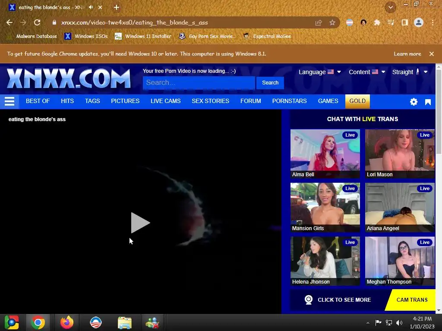Click the share page icon in address bar

pyautogui.click(x=319, y=22)
